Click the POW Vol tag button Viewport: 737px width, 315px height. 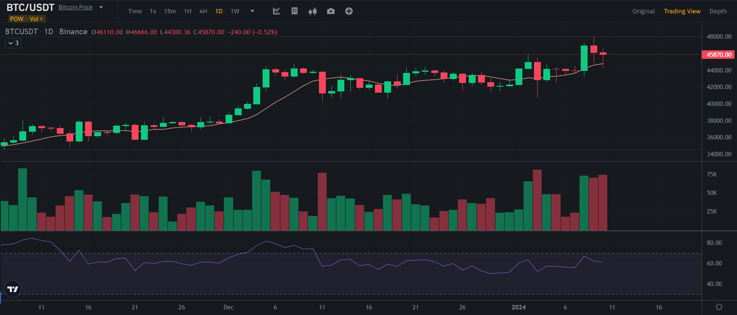[27, 19]
